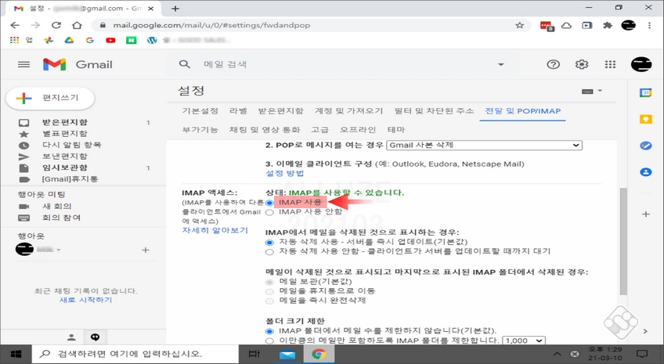Viewport: 664px width, 364px height.
Task: Switch to 테마 settings tab
Action: coord(396,129)
